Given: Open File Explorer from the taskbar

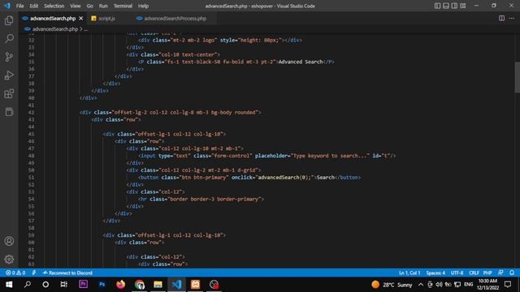Looking at the screenshot, I should pos(158,285).
